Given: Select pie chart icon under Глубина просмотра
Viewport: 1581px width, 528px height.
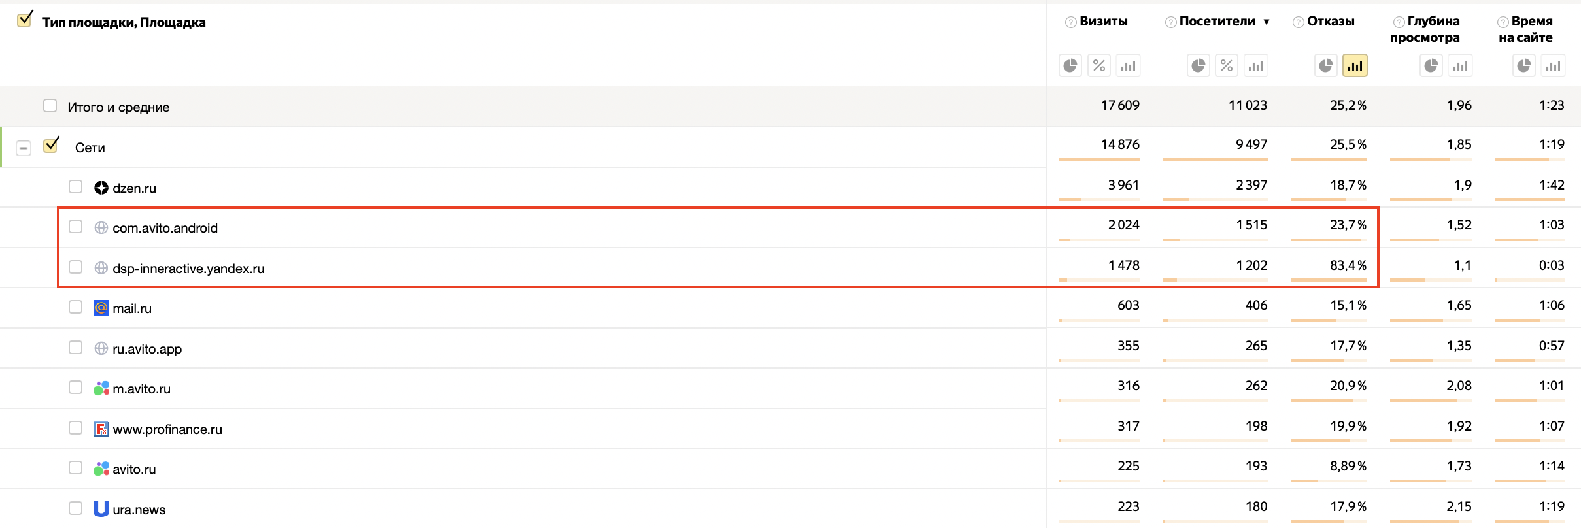Looking at the screenshot, I should 1431,65.
